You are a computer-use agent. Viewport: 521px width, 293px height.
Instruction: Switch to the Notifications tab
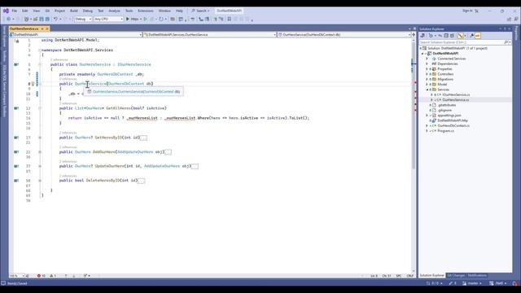(x=477, y=275)
